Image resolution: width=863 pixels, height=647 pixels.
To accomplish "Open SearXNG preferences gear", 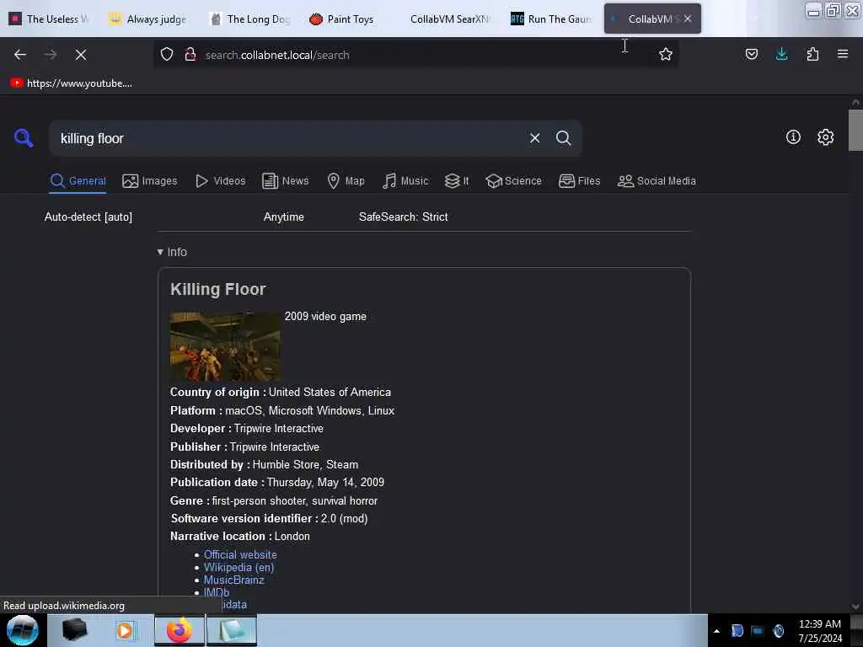I will click(x=825, y=137).
